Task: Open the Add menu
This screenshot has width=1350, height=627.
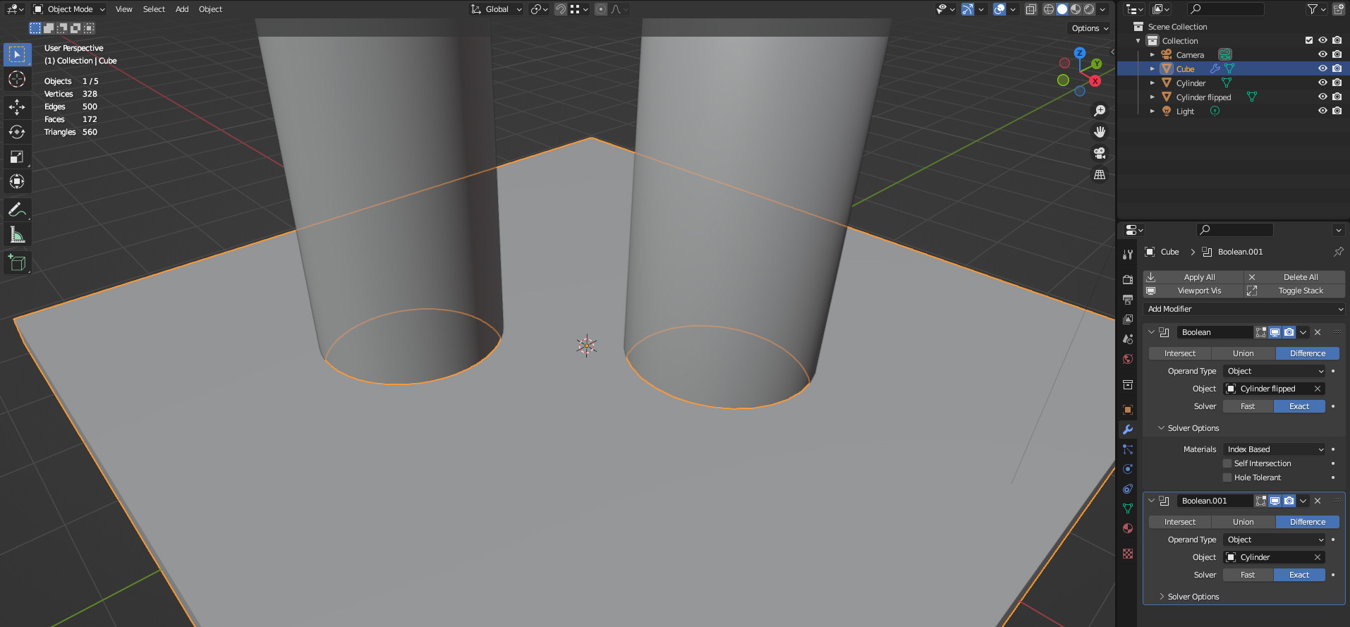Action: pyautogui.click(x=182, y=9)
